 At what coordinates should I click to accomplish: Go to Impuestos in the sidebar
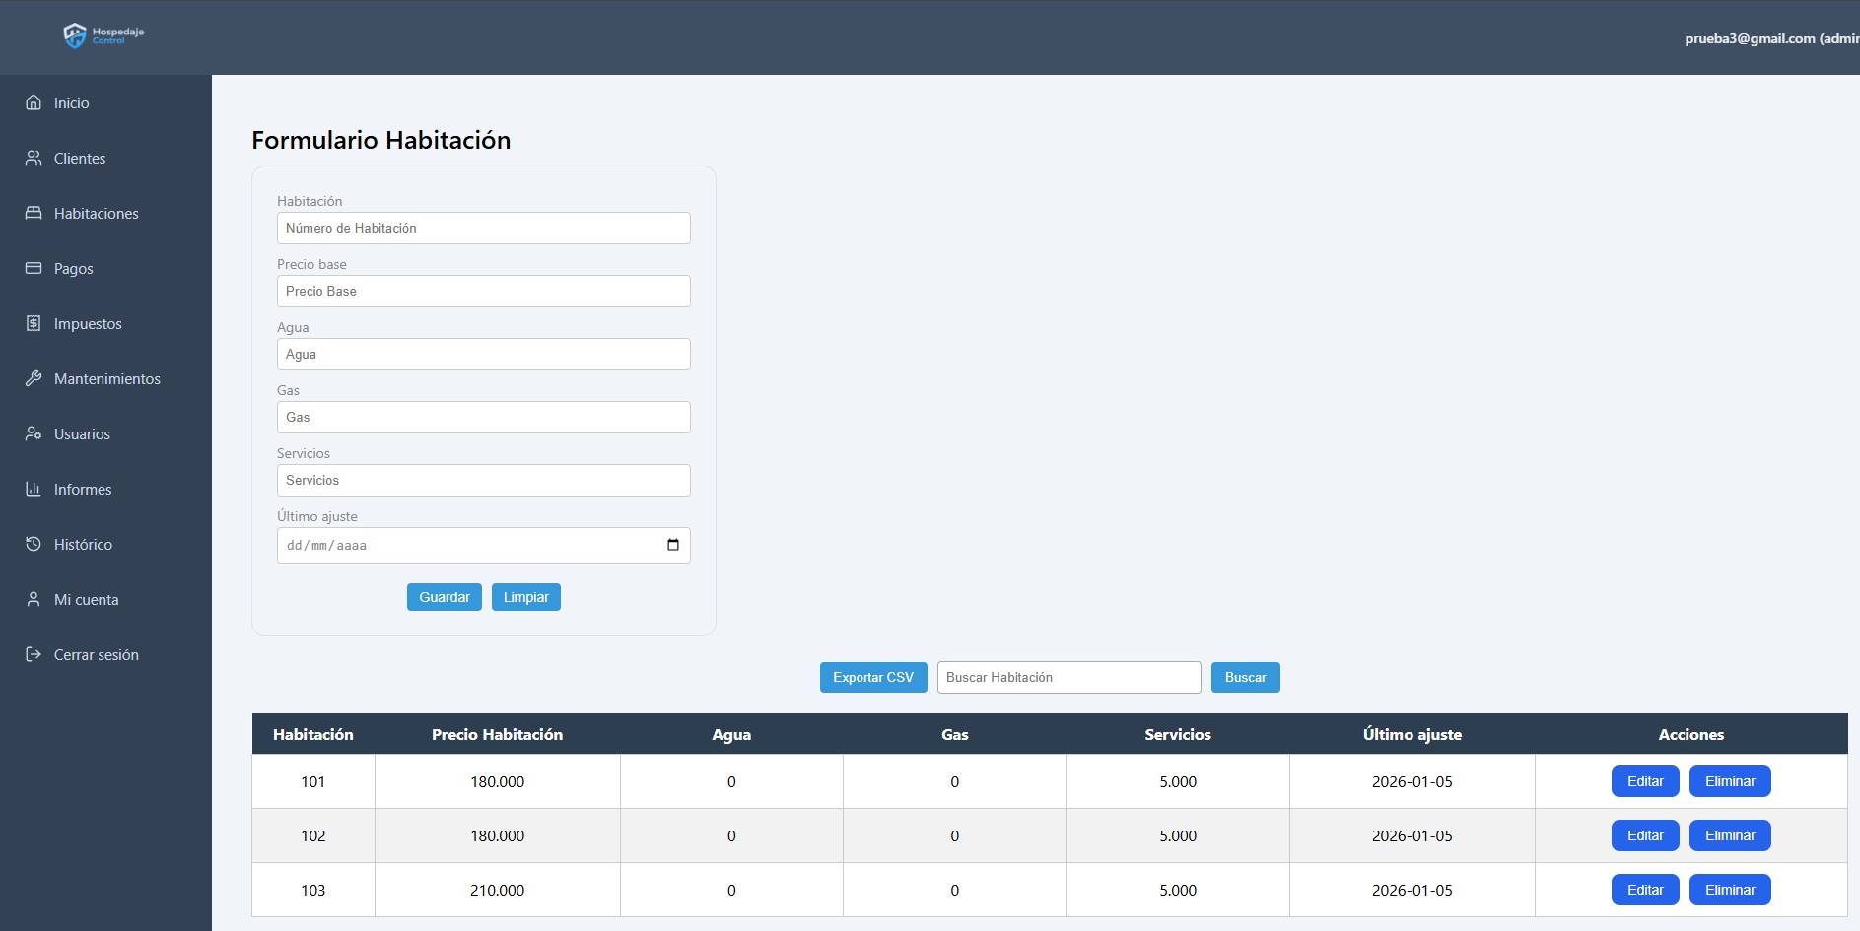88,324
